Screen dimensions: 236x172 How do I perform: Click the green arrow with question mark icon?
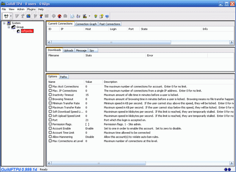point(96,16)
